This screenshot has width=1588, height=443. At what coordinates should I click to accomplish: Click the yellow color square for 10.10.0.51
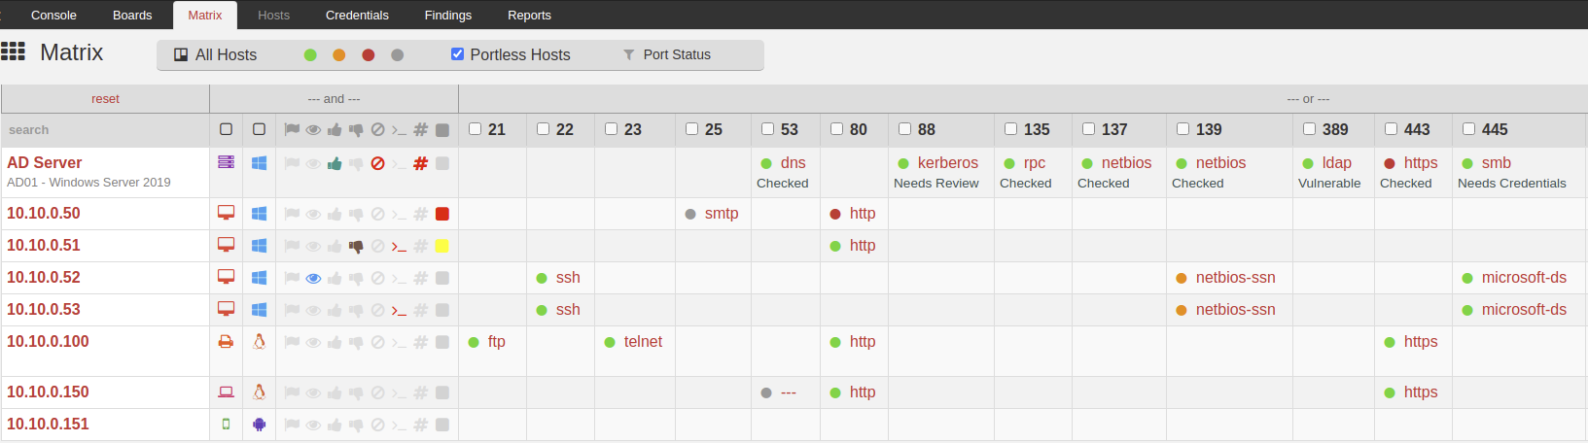tap(441, 246)
